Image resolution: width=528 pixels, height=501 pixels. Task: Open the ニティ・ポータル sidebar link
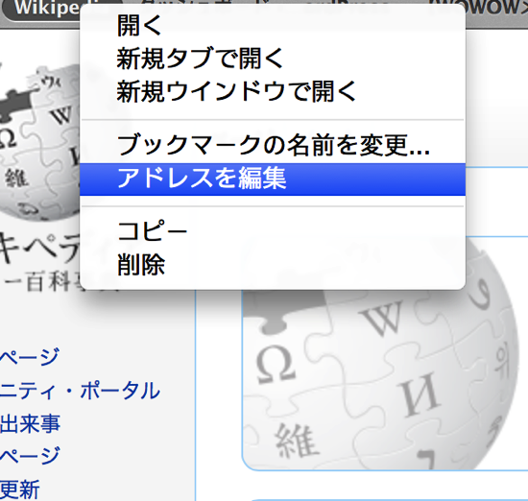80,391
